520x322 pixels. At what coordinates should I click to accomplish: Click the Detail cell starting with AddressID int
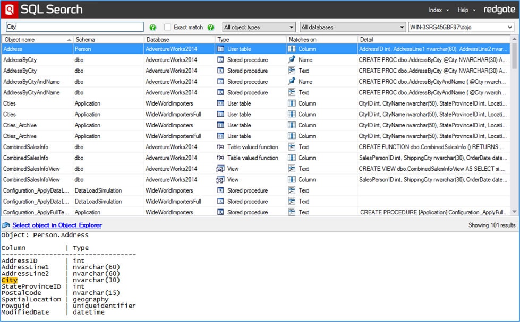434,49
